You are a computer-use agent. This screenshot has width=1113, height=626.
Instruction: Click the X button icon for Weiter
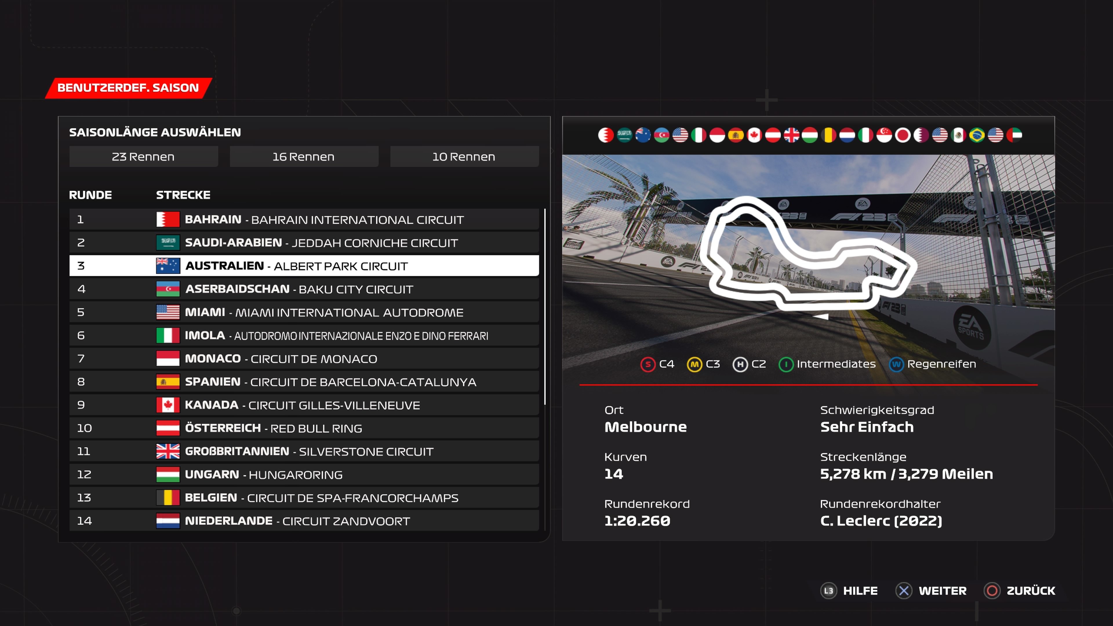click(904, 591)
